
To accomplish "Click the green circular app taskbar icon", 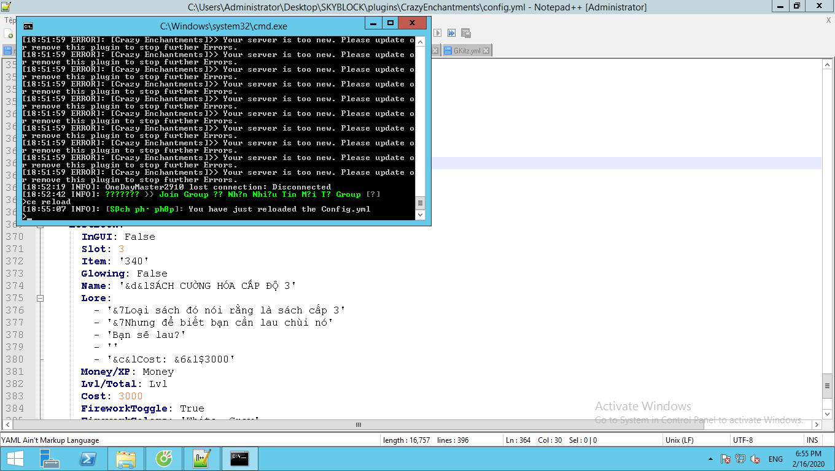I will (x=164, y=459).
